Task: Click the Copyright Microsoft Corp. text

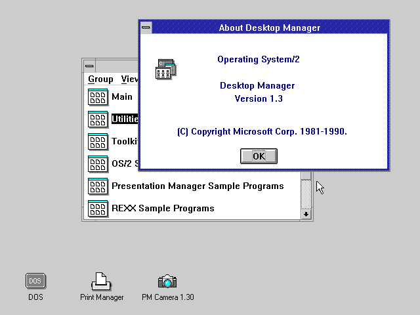Action: 262,131
